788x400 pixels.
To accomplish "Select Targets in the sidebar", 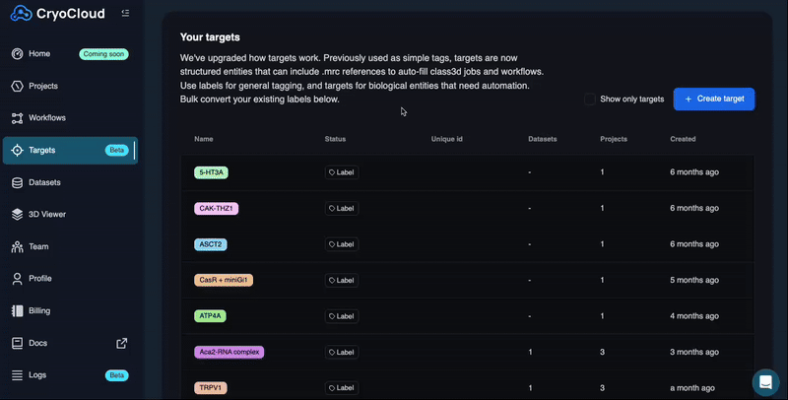I will tap(70, 151).
